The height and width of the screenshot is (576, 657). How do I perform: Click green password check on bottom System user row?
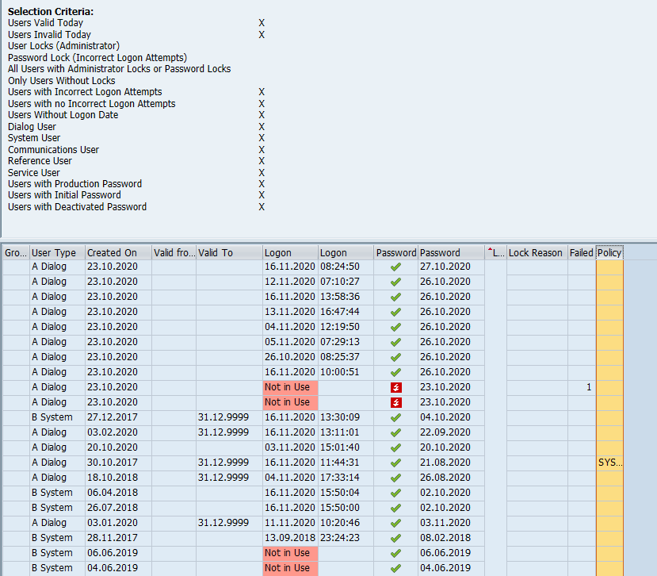395,568
